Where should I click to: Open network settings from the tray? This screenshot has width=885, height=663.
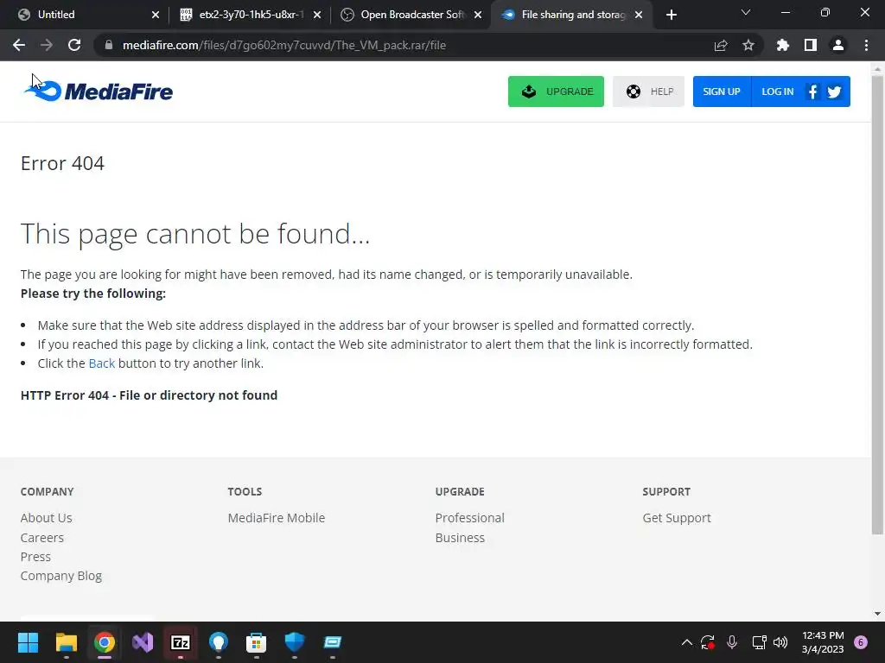point(759,642)
